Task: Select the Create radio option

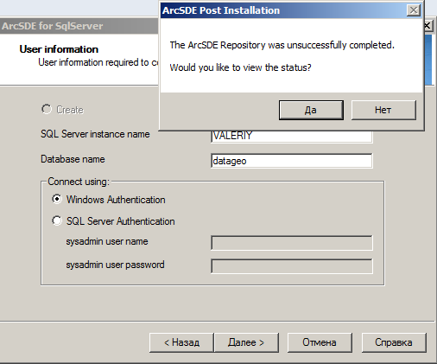Action: point(47,109)
